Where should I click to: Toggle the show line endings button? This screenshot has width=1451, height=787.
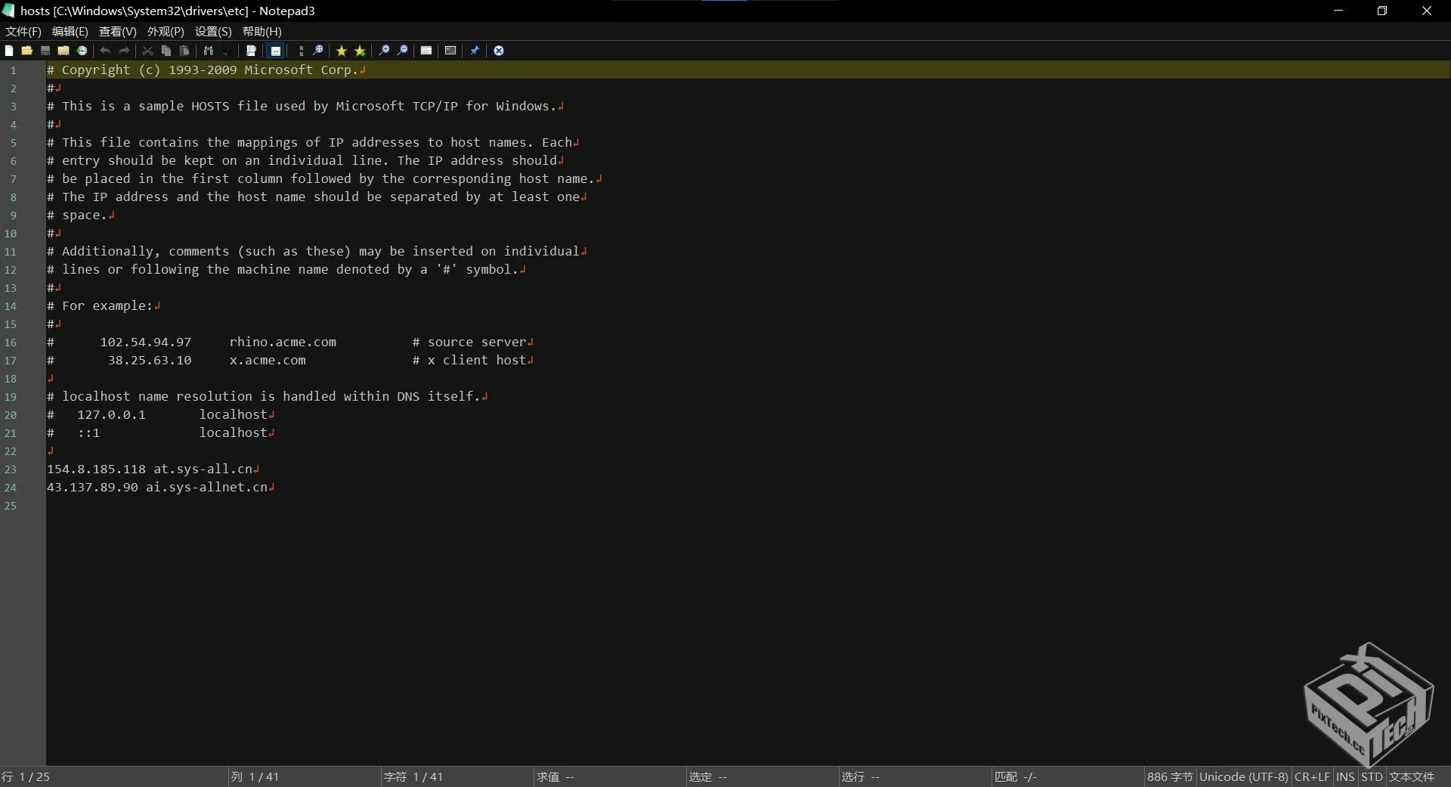click(x=276, y=51)
